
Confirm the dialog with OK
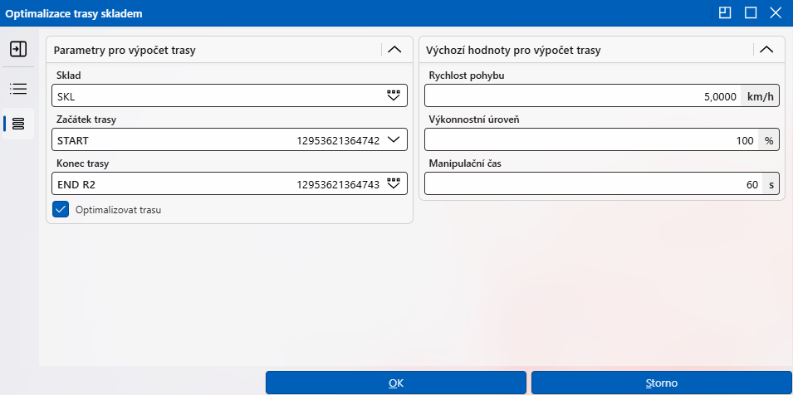tap(396, 383)
